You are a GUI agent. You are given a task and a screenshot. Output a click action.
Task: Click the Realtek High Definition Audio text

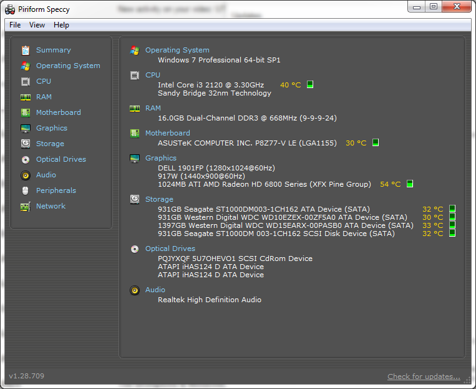210,300
